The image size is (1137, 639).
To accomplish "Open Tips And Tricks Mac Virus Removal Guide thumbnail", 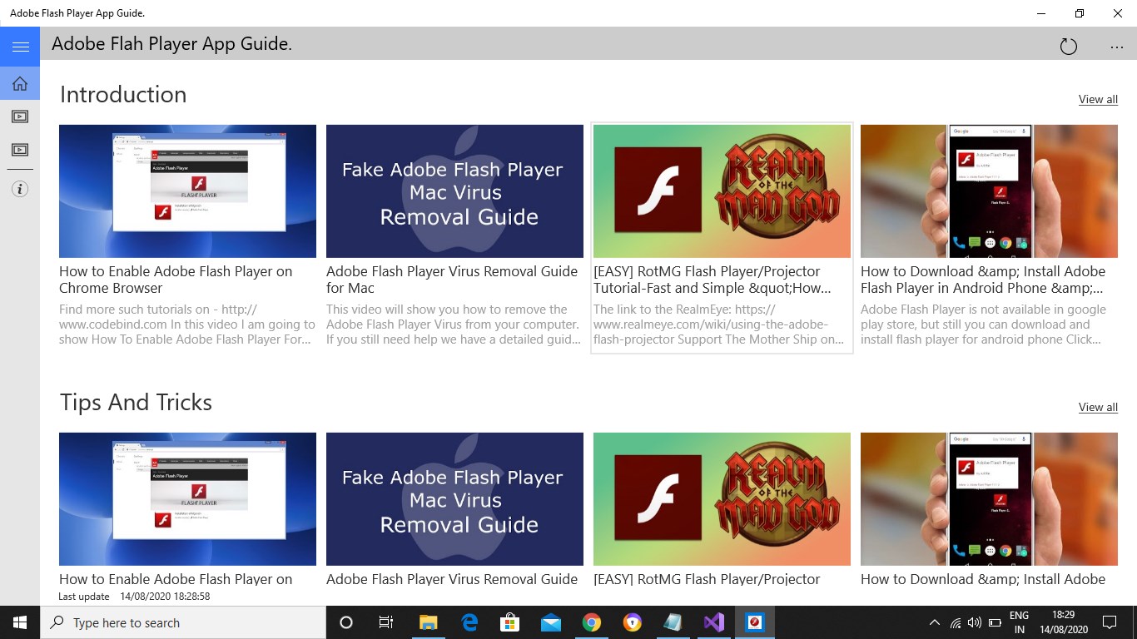I will point(454,499).
